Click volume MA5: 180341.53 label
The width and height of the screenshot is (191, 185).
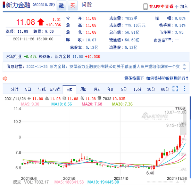coord(69,182)
